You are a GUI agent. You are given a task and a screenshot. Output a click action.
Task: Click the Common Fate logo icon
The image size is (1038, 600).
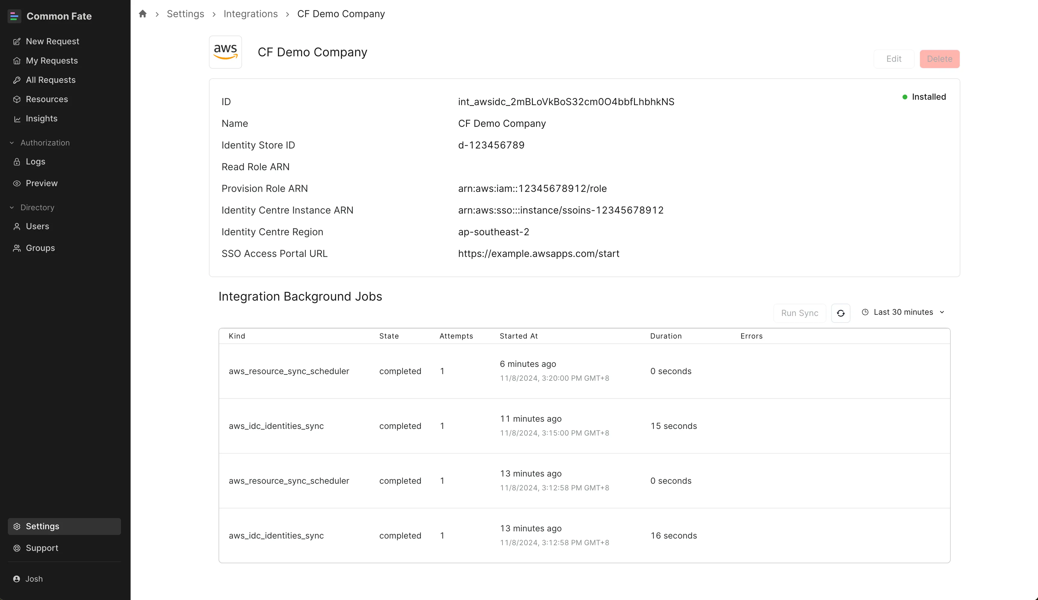click(x=14, y=16)
